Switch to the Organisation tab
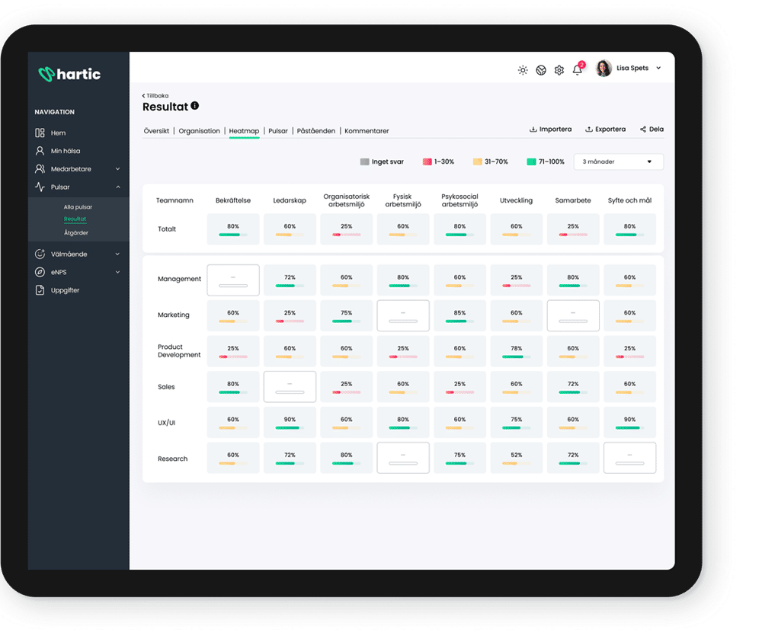The image size is (762, 633). pyautogui.click(x=199, y=131)
